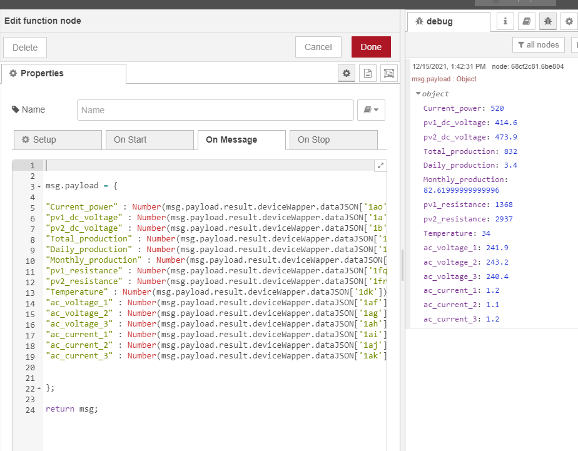Click Monthly_production value 82.61999999999996
The height and width of the screenshot is (451, 578).
tap(461, 190)
